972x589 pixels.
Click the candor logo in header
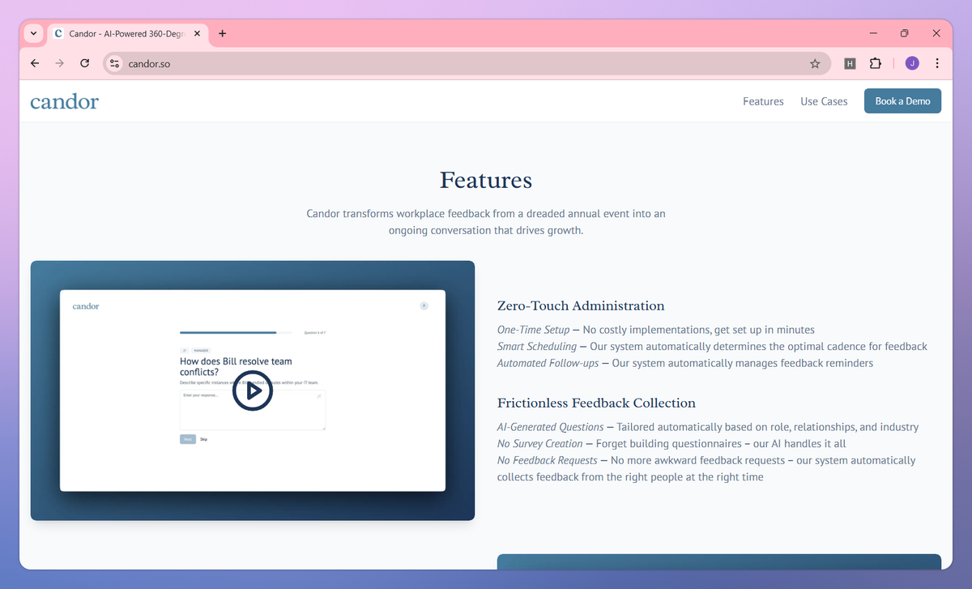pos(65,101)
